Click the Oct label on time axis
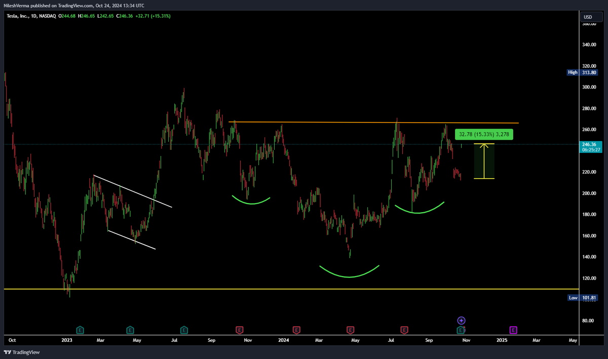 [12, 341]
